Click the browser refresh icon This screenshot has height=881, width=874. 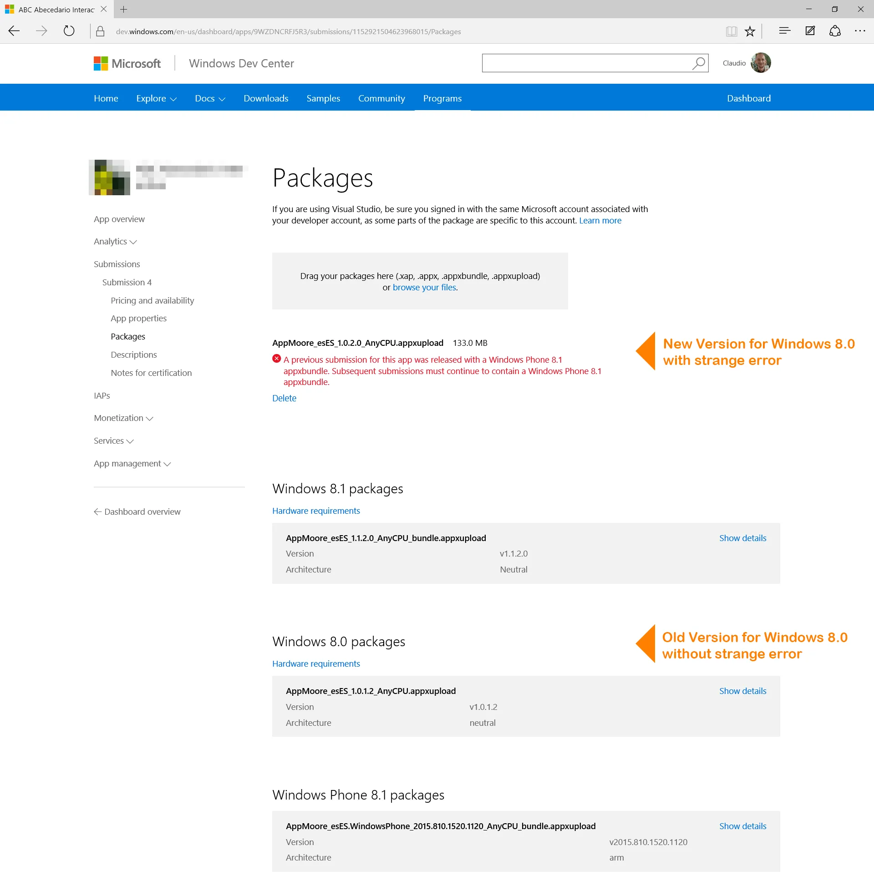[x=69, y=31]
